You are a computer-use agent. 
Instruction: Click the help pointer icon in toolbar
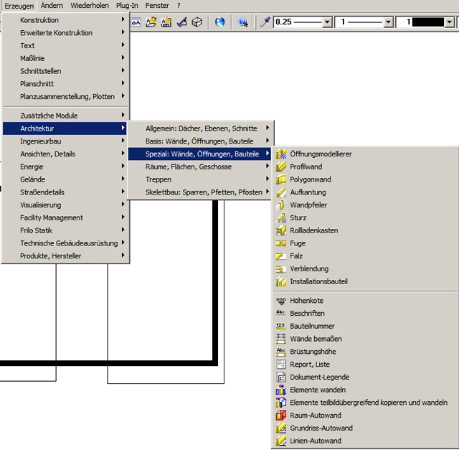[243, 22]
